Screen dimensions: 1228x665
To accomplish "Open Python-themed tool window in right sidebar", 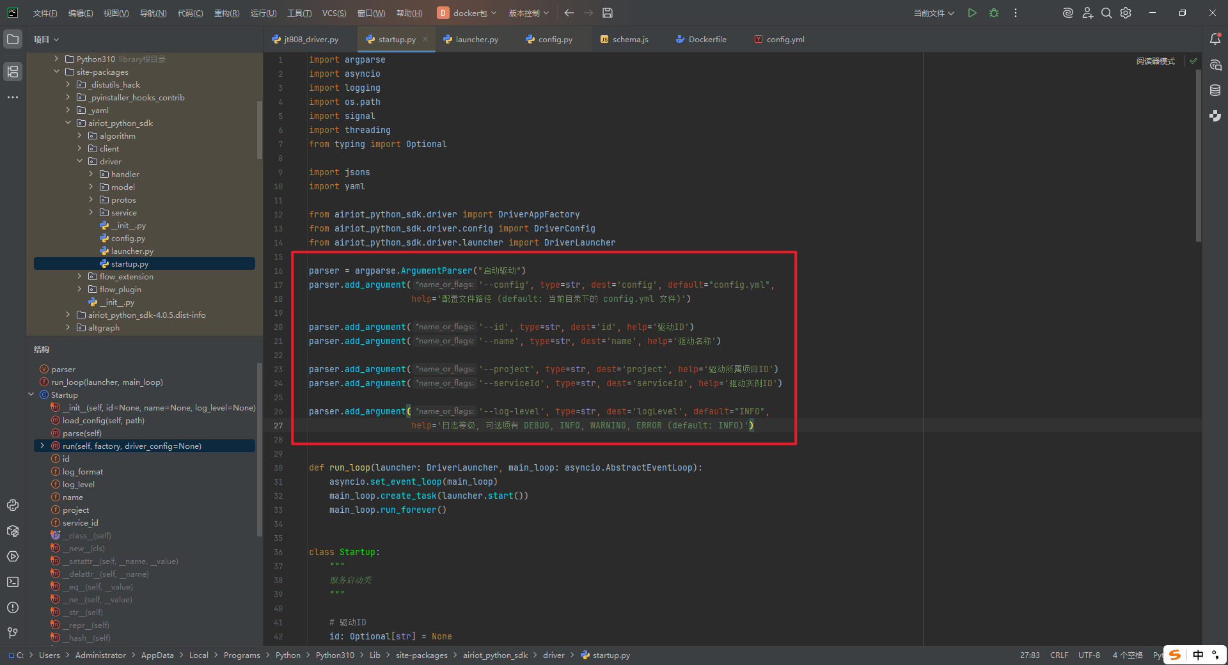I will [1215, 116].
